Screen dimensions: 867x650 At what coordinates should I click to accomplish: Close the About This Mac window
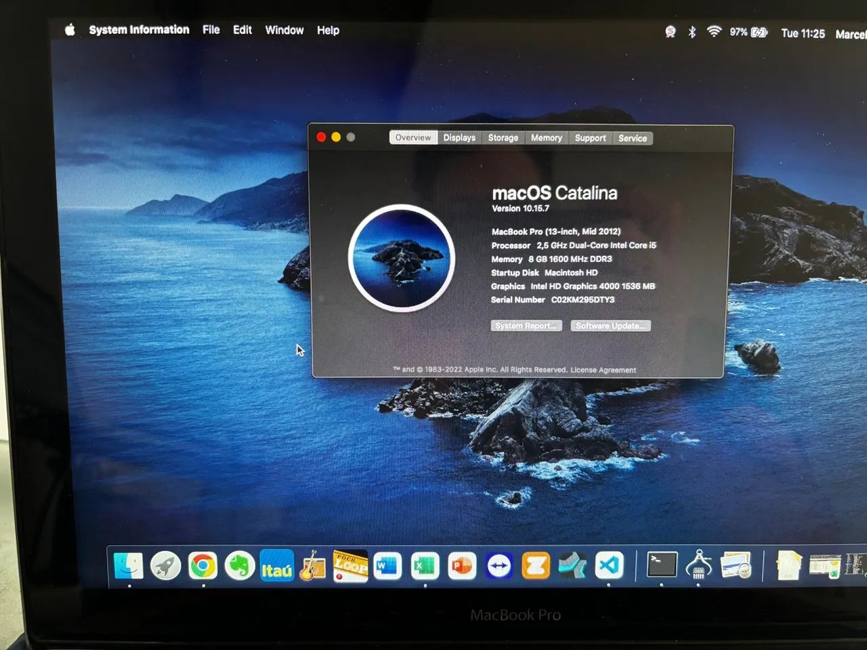(321, 137)
